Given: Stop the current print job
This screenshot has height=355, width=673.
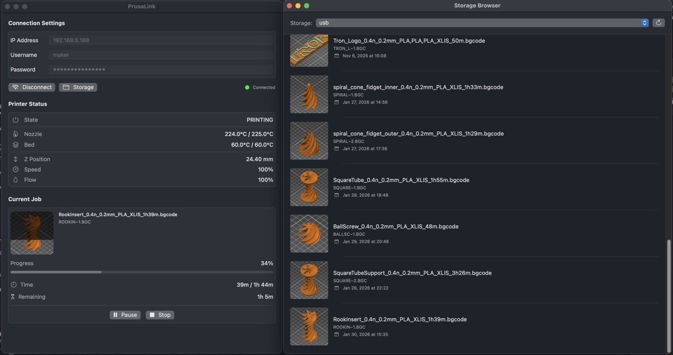Looking at the screenshot, I should [x=159, y=315].
